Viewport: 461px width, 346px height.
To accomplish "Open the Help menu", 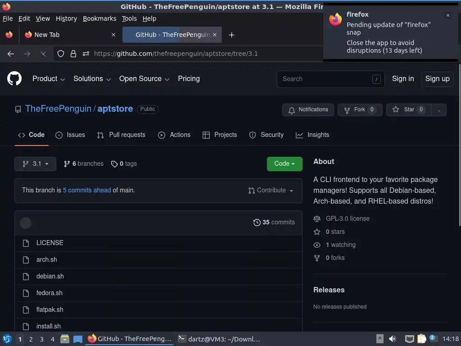I will pos(149,18).
